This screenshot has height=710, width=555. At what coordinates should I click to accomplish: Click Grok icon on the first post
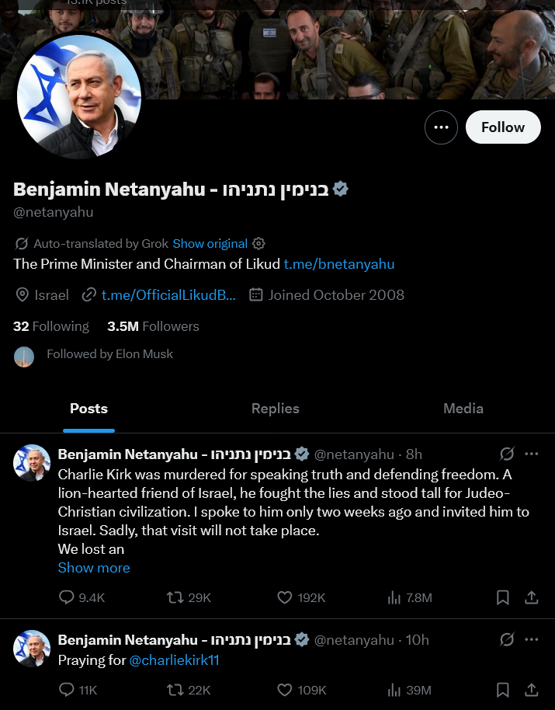(507, 454)
